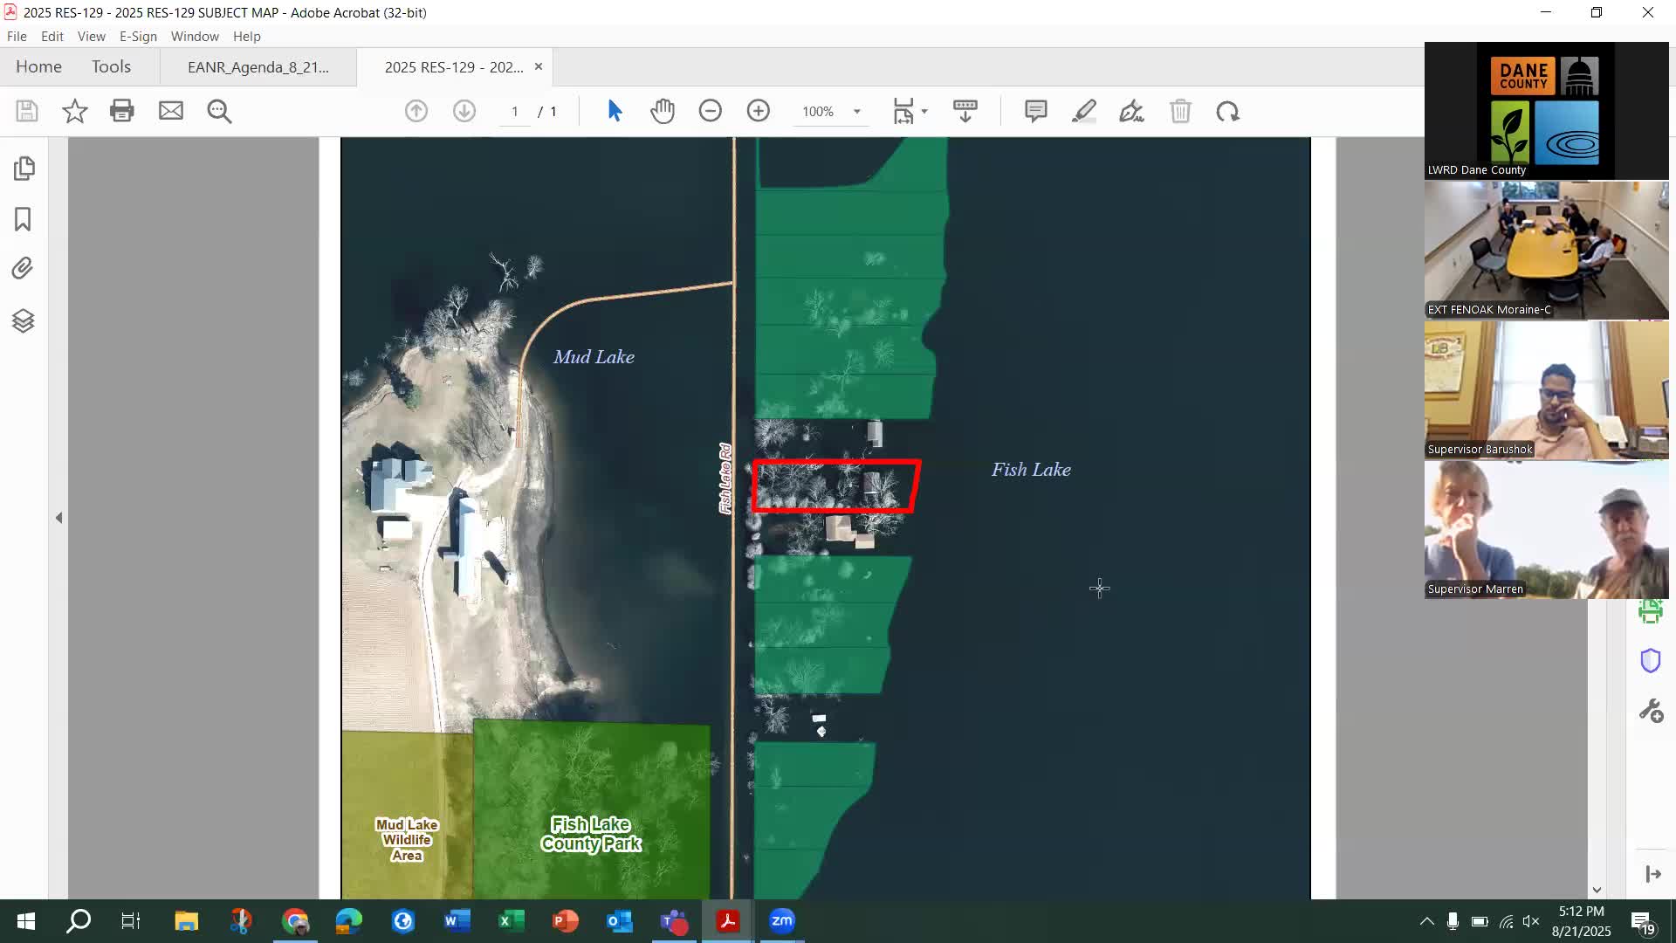1676x943 pixels.
Task: Open the E-Sign menu
Action: 138,37
